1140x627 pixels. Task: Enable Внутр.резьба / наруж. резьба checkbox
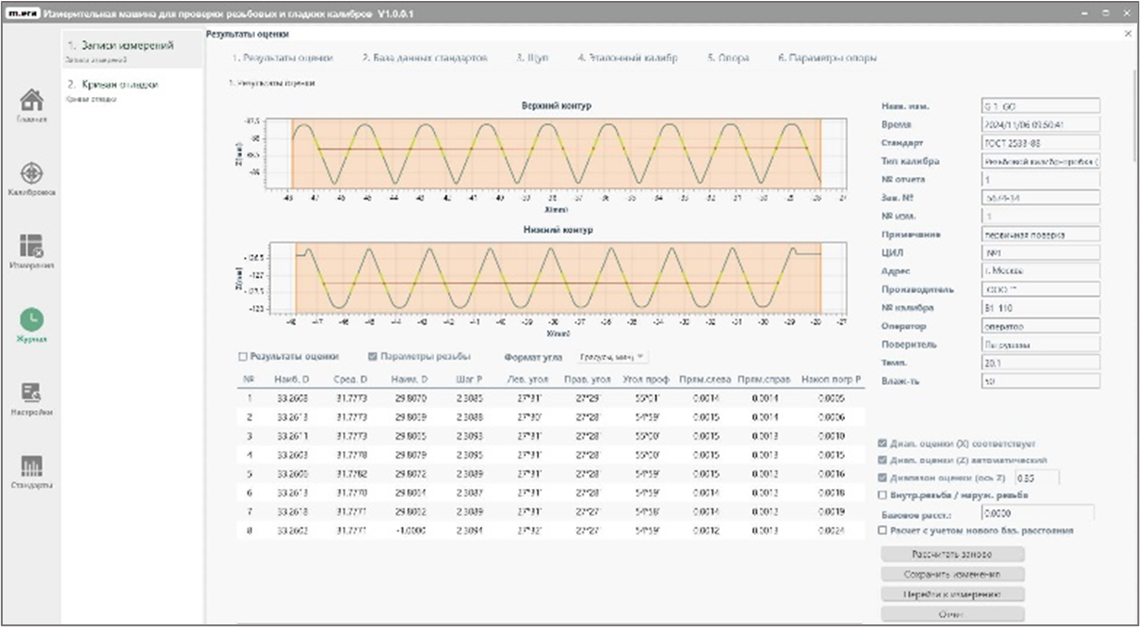pos(882,494)
